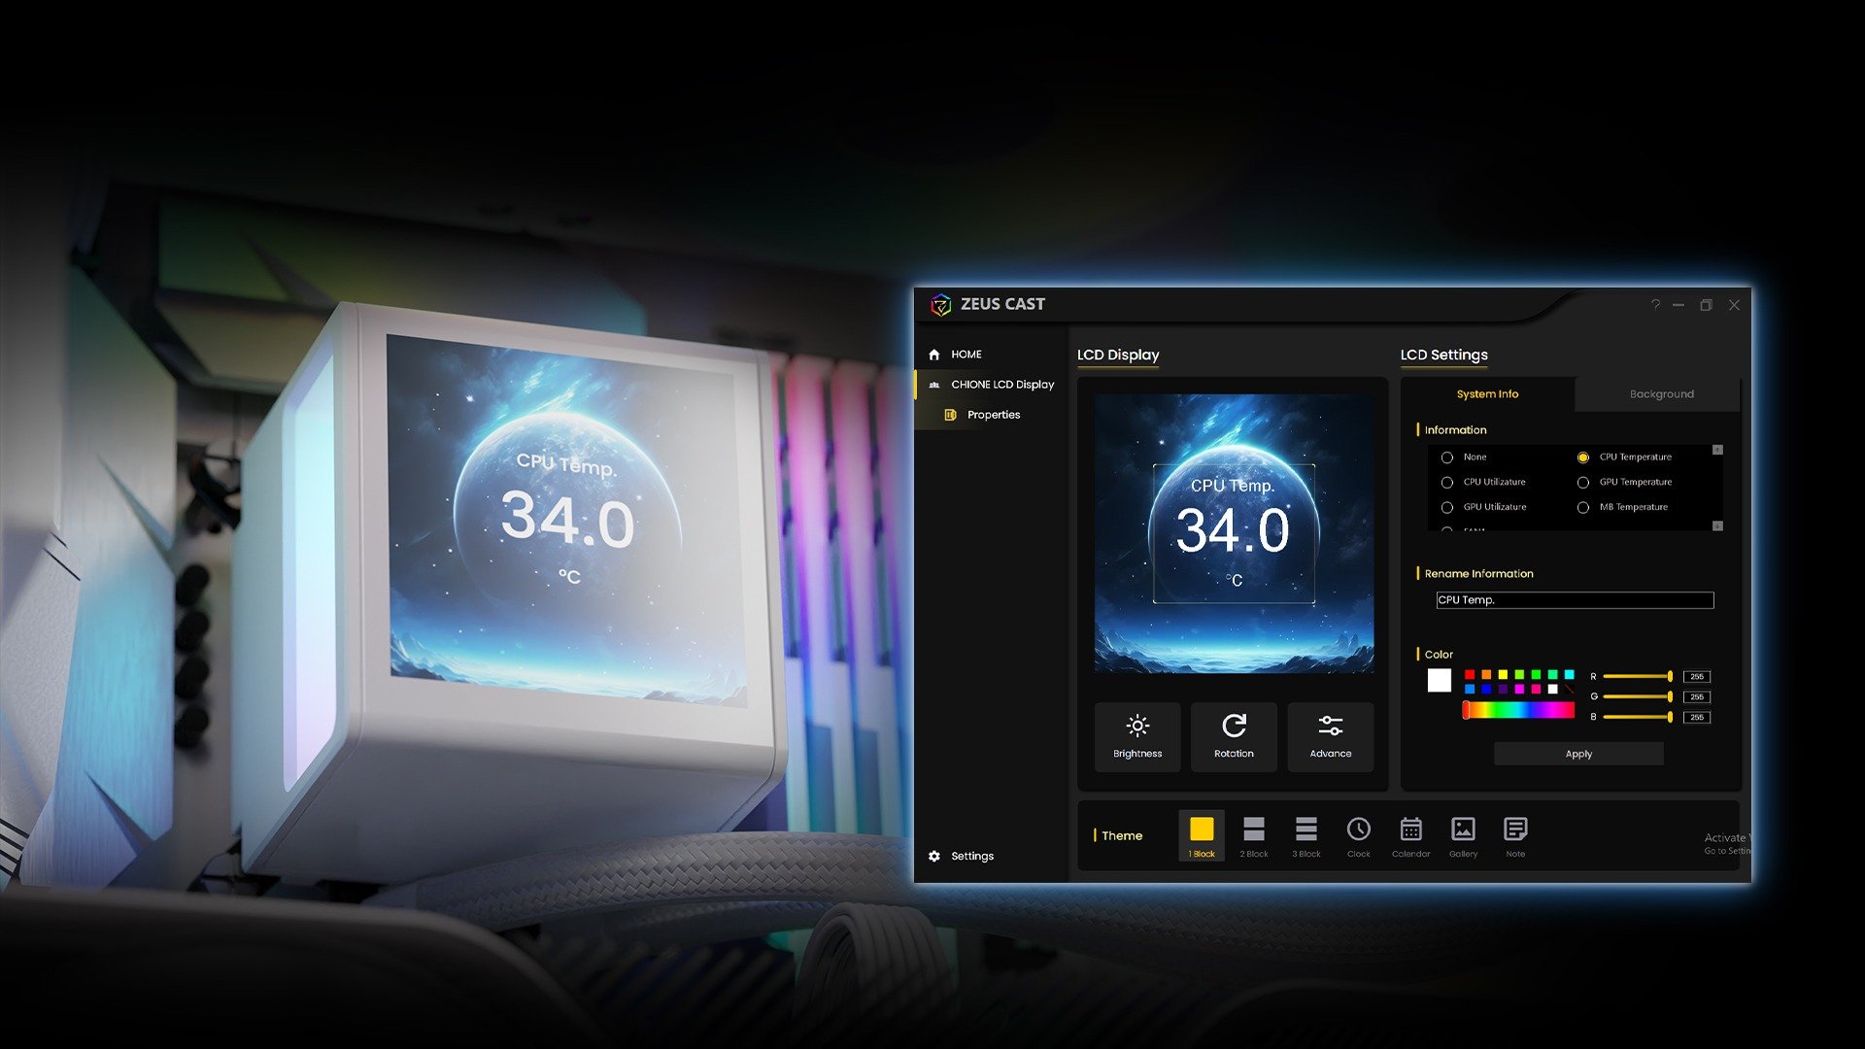
Task: Go to HOME in sidebar
Action: pyautogui.click(x=966, y=355)
